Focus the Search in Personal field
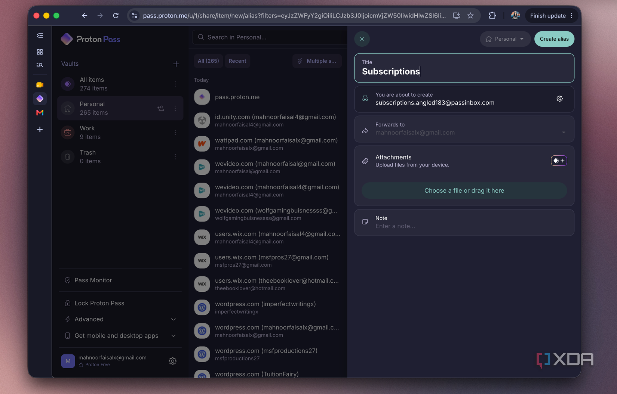Viewport: 617px width, 394px height. pyautogui.click(x=270, y=37)
